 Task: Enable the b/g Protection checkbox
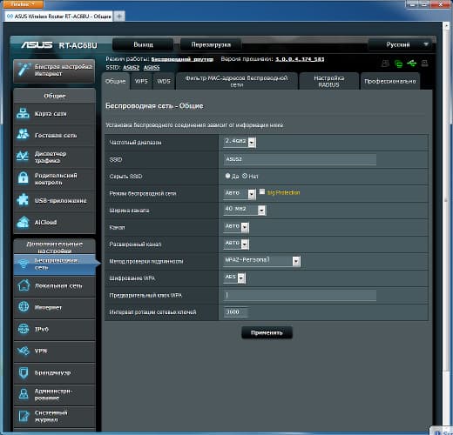click(262, 191)
